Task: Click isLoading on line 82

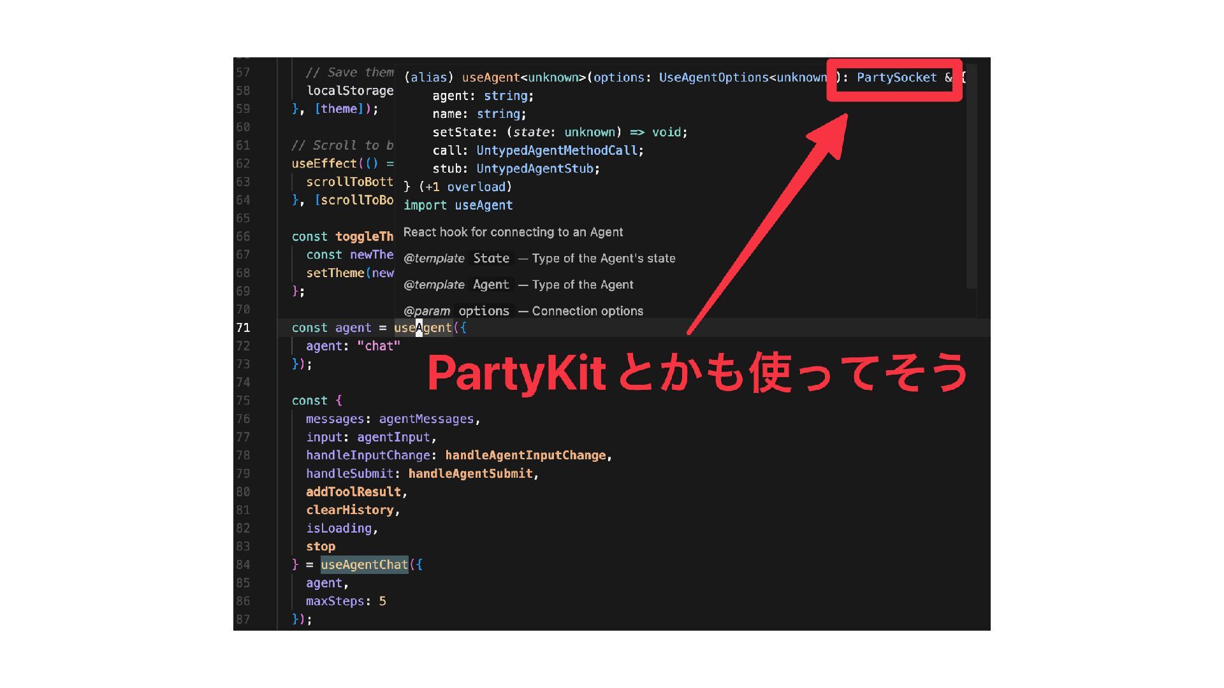Action: (x=339, y=528)
